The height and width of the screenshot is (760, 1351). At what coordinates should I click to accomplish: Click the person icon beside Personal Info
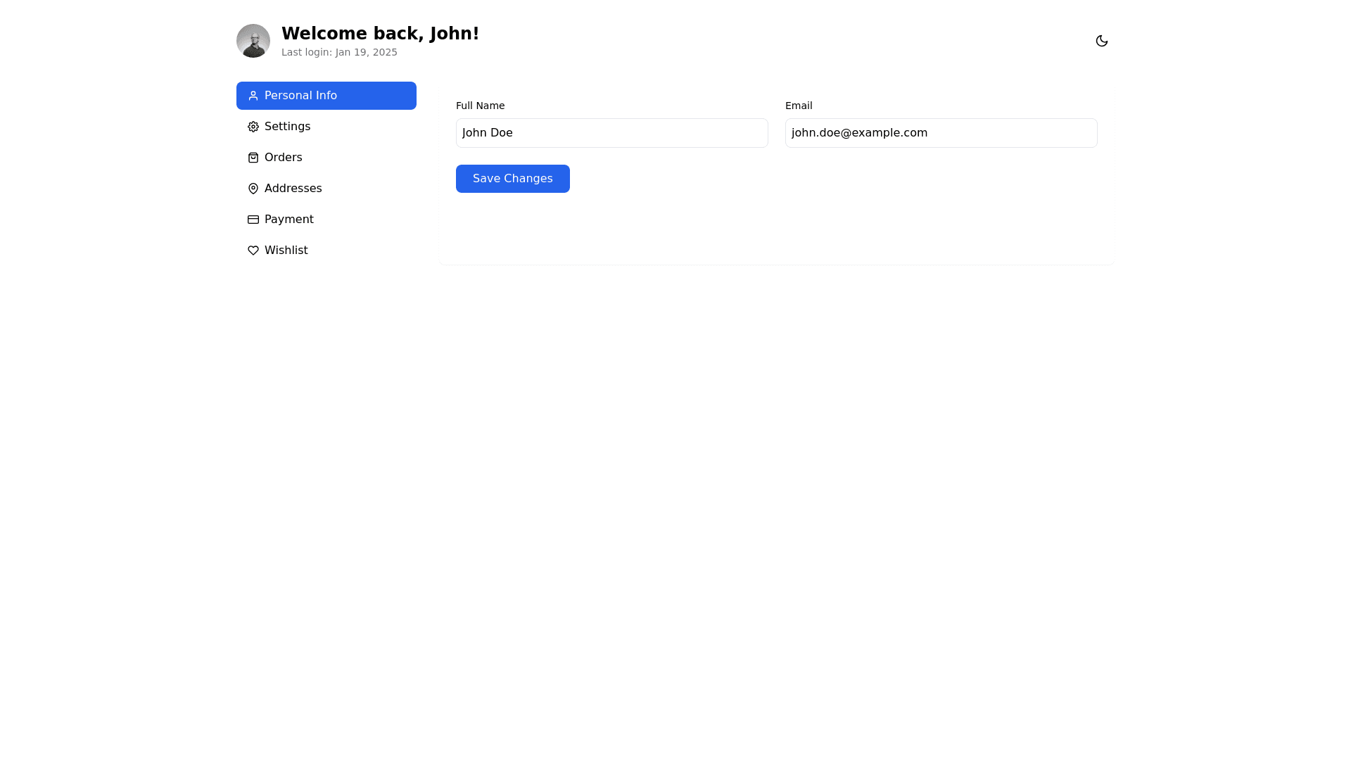(x=253, y=96)
